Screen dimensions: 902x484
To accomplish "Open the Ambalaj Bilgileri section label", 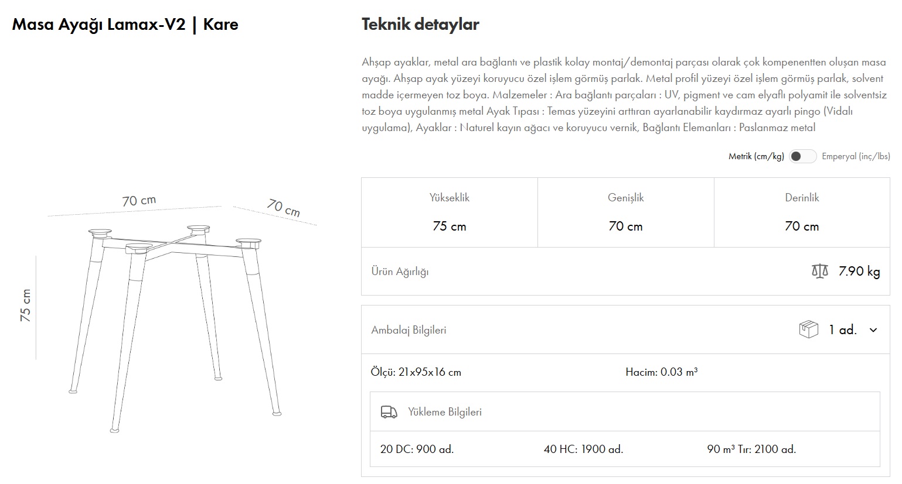I will click(409, 330).
